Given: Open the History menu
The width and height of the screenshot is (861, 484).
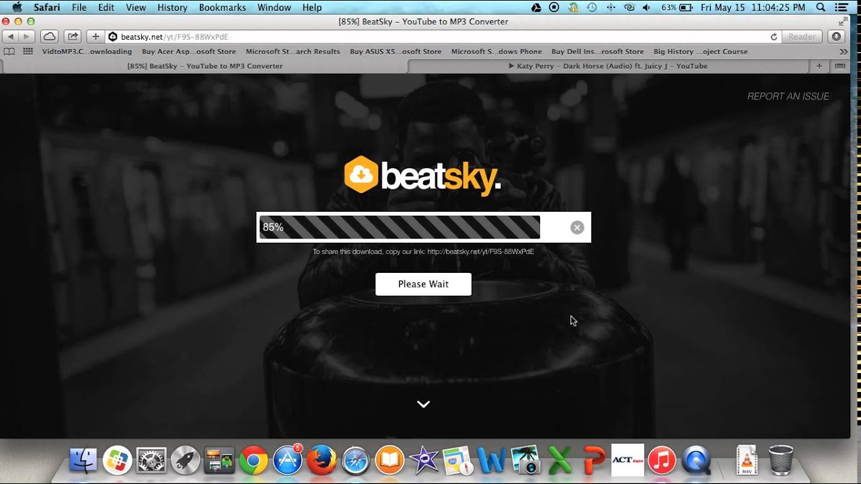Looking at the screenshot, I should pos(172,7).
